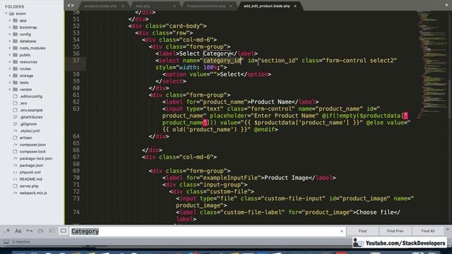Toggle whole word matching option

click(30, 231)
